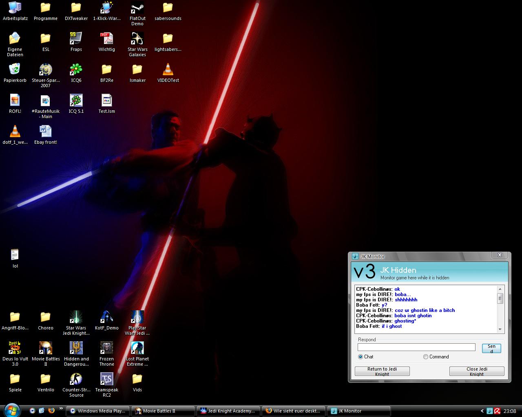Click the taskbar clock showing 23:08

(510, 411)
